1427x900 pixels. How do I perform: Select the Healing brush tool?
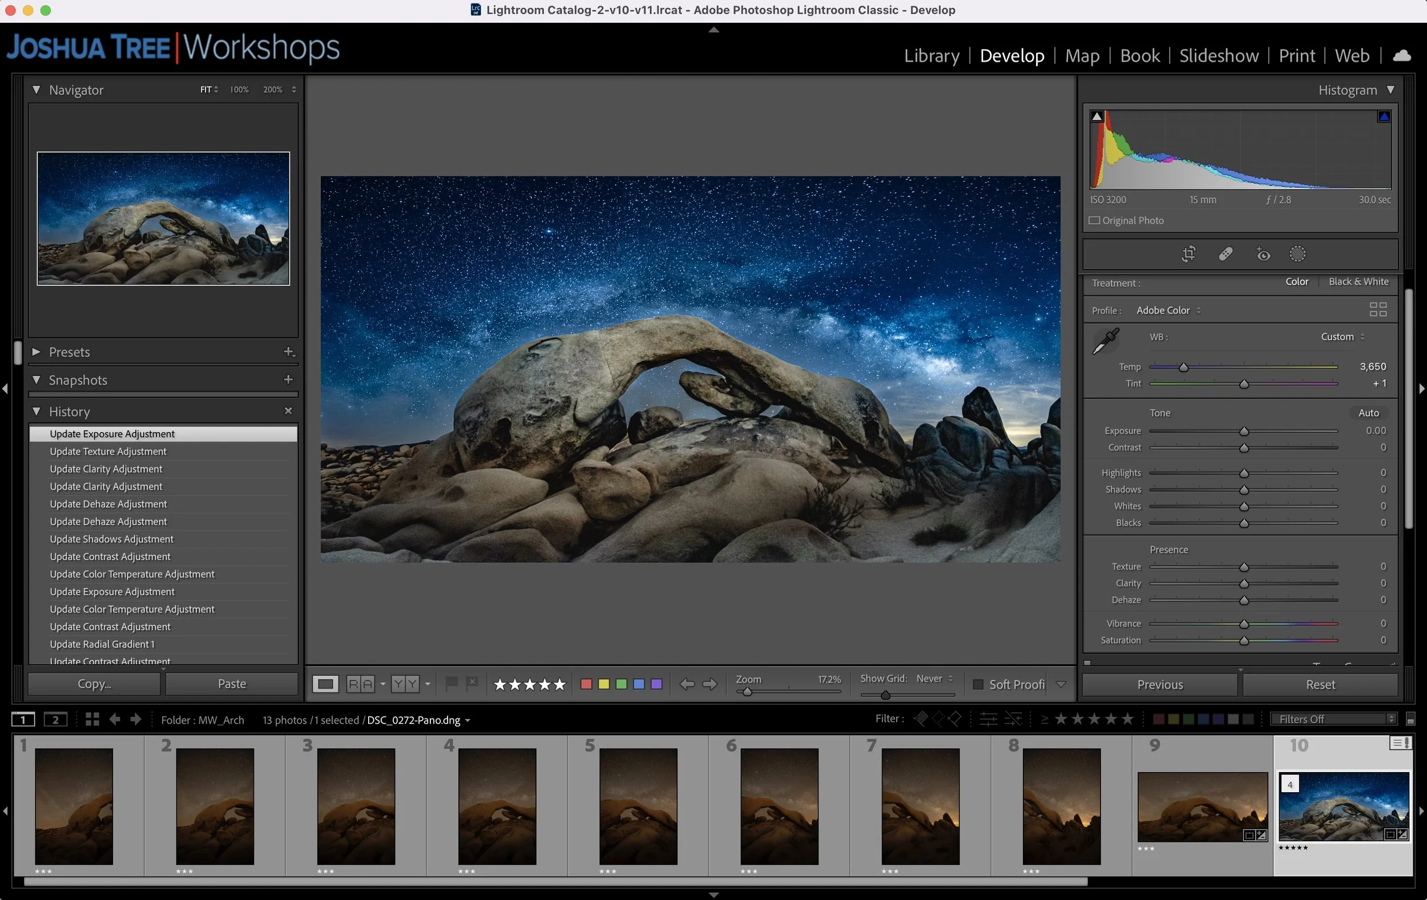point(1225,254)
